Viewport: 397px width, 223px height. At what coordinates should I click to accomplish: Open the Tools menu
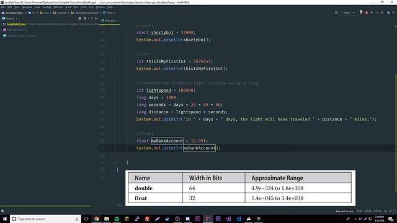tap(83, 7)
